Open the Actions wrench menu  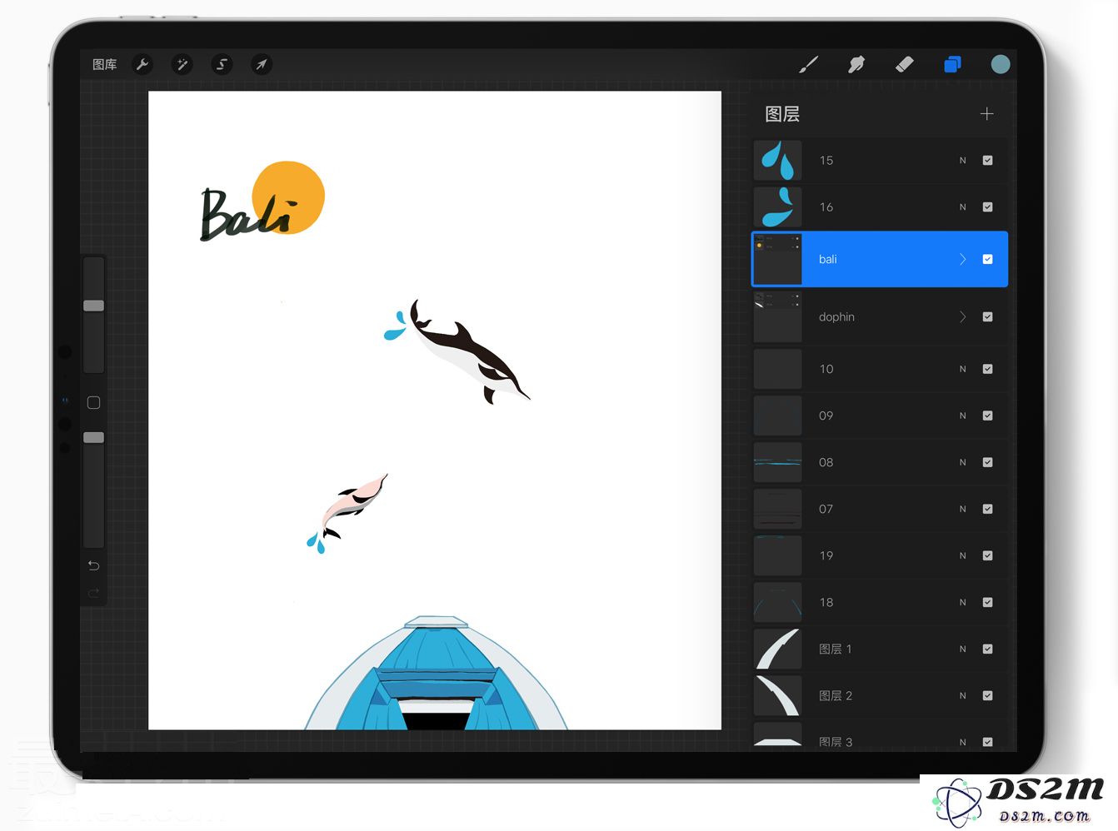pos(142,64)
